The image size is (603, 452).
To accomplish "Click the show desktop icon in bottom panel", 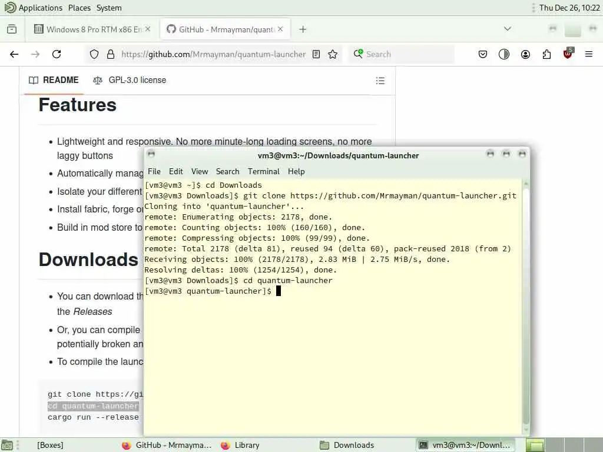I will tap(7, 445).
